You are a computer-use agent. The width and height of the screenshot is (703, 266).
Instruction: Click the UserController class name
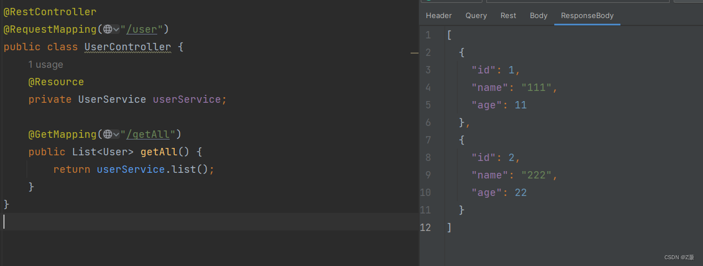127,47
